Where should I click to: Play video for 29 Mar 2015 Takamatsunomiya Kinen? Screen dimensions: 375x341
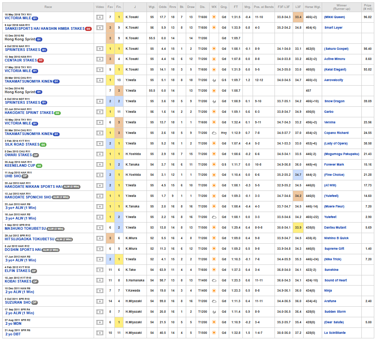coord(100,80)
